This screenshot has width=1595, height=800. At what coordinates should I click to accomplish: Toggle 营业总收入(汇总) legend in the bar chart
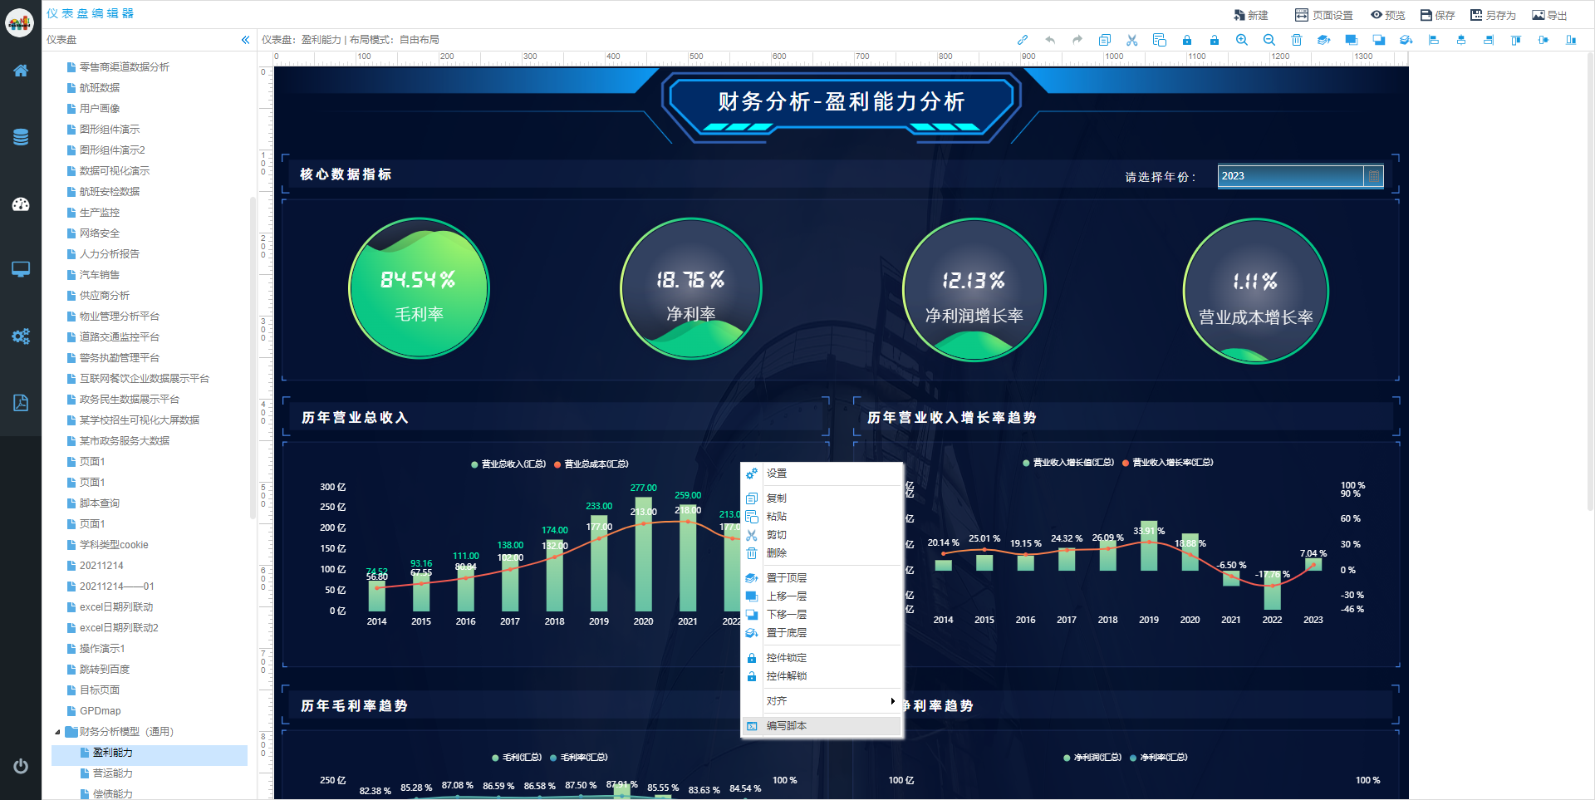click(508, 464)
